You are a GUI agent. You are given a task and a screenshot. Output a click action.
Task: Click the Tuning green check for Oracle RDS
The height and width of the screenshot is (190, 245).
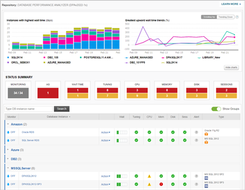point(136,132)
